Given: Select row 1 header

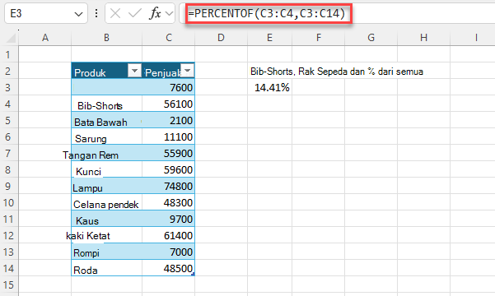Looking at the screenshot, I should pyautogui.click(x=9, y=54).
